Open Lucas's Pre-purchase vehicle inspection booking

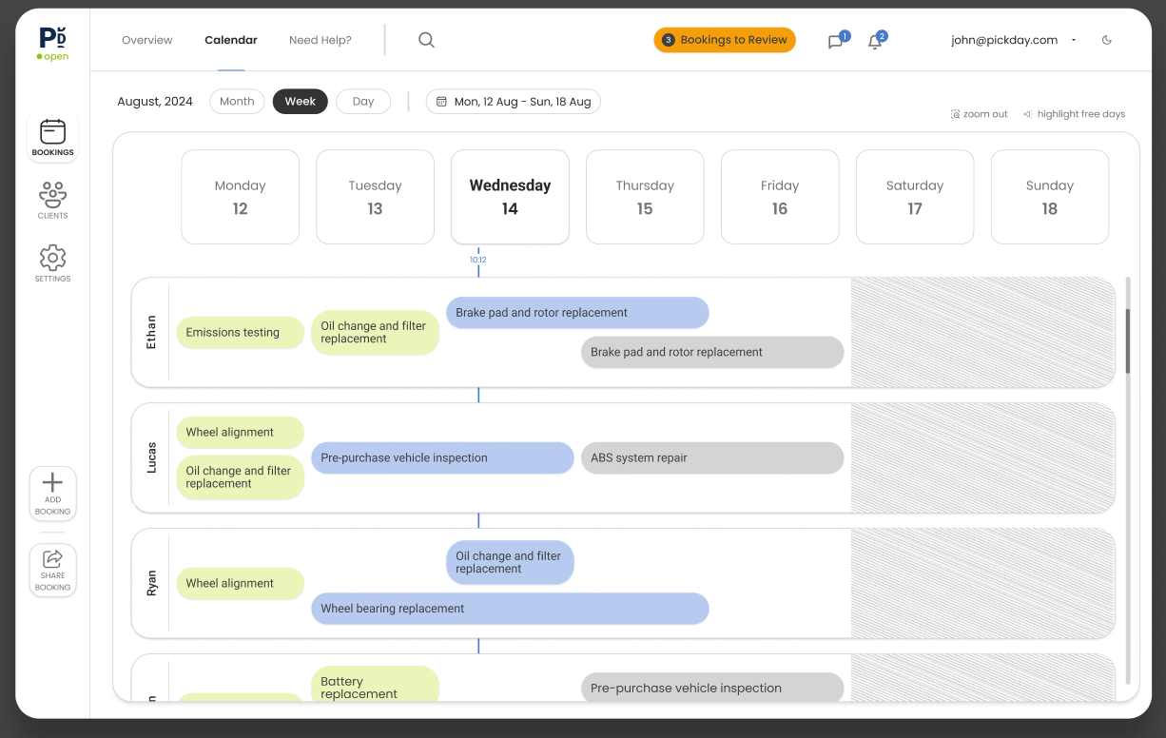pos(443,458)
